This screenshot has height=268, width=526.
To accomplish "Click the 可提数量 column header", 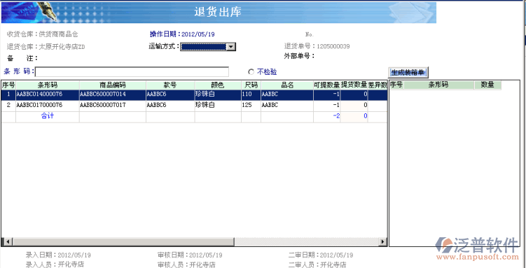I will (x=327, y=85).
